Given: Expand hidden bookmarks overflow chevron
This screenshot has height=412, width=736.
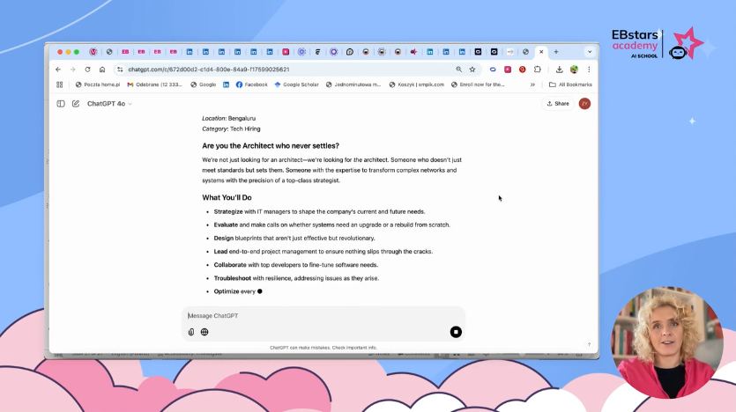Looking at the screenshot, I should [x=532, y=85].
